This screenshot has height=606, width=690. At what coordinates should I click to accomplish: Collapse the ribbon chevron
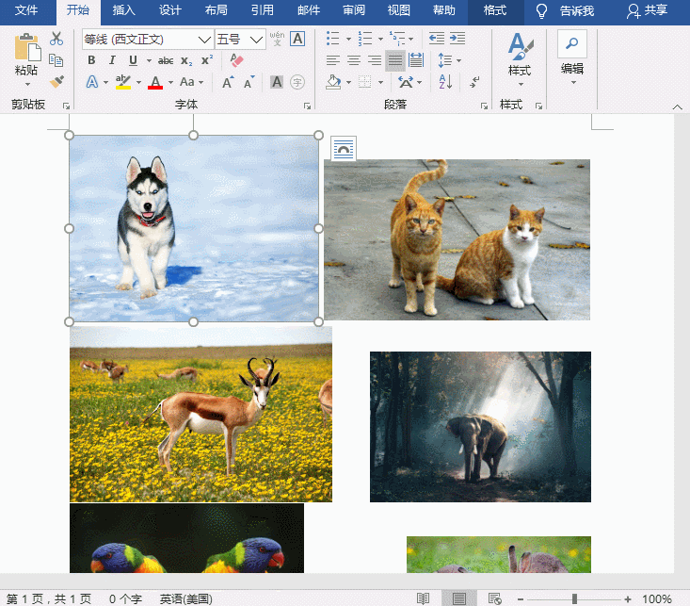pyautogui.click(x=678, y=107)
